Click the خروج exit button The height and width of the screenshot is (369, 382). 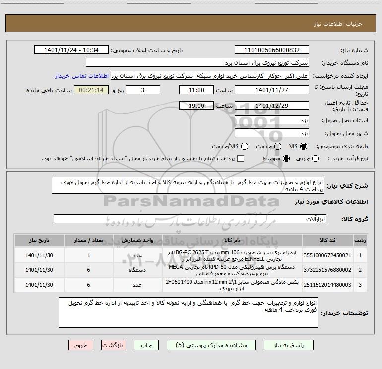click(81, 345)
